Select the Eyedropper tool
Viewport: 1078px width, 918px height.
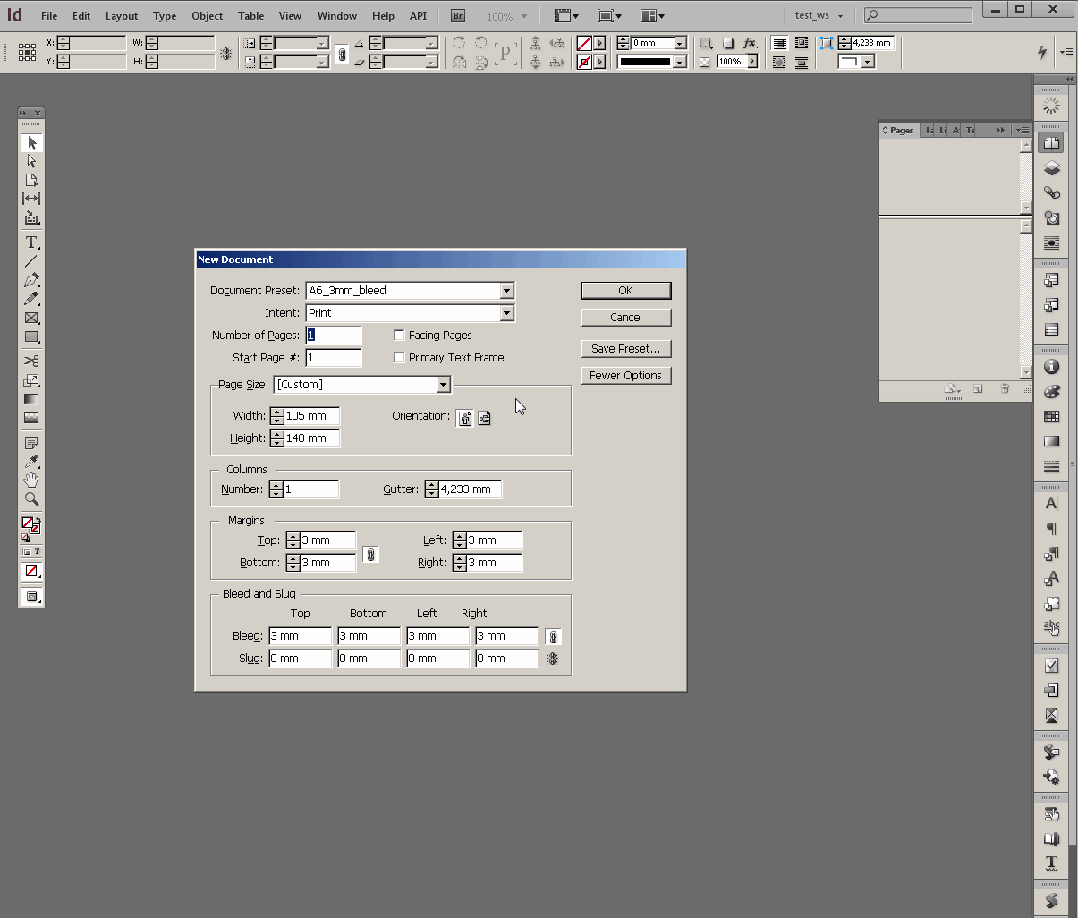click(x=31, y=462)
